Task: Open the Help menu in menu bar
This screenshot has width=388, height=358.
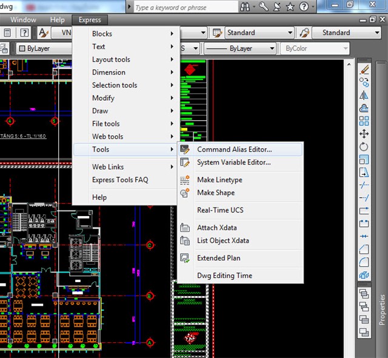Action: [x=57, y=20]
